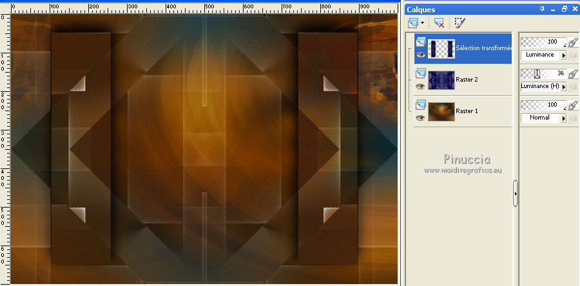Select the Raster 1 layer thumbnail
This screenshot has height=286, width=580.
[x=441, y=112]
